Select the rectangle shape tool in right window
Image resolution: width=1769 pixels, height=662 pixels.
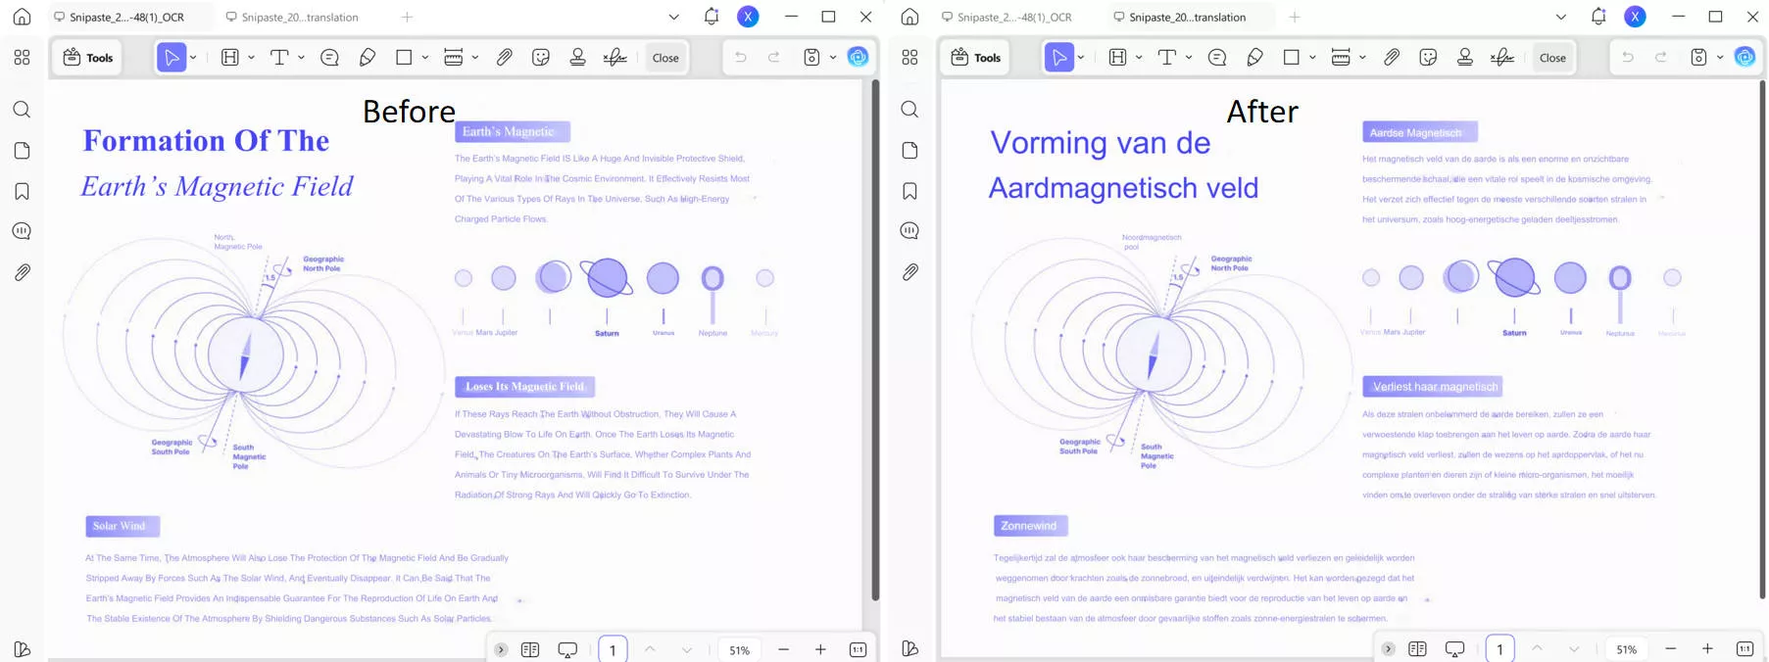1292,58
